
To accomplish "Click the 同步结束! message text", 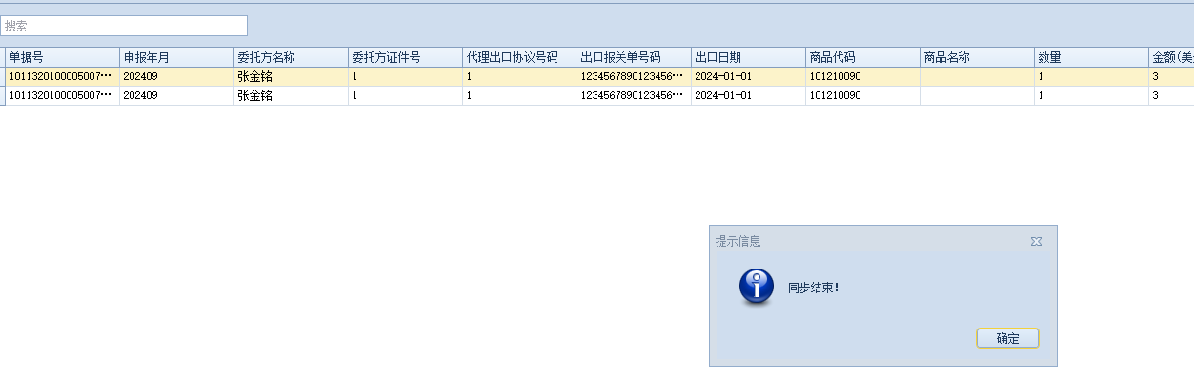I will click(814, 287).
